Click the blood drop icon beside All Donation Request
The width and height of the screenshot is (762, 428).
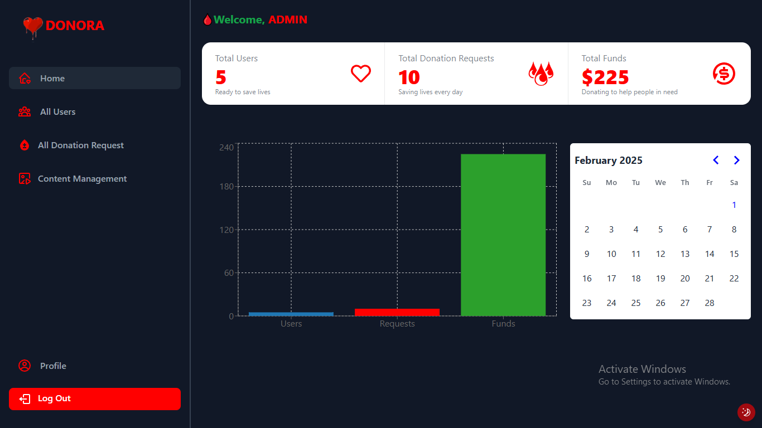click(25, 145)
